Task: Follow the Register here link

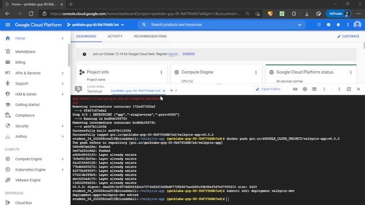Action: tap(172, 54)
